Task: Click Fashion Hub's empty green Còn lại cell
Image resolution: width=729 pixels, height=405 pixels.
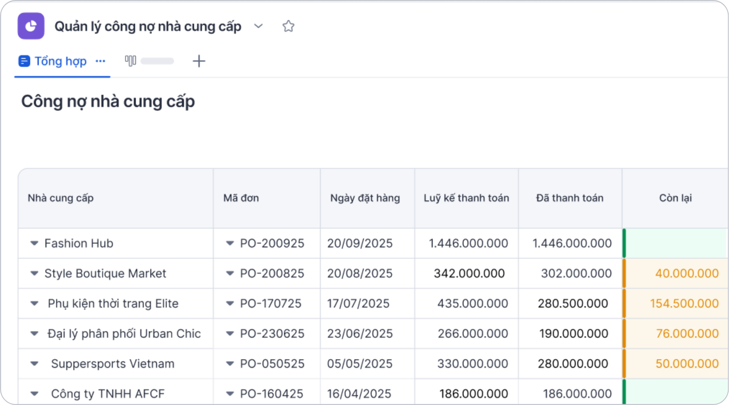Action: point(676,243)
